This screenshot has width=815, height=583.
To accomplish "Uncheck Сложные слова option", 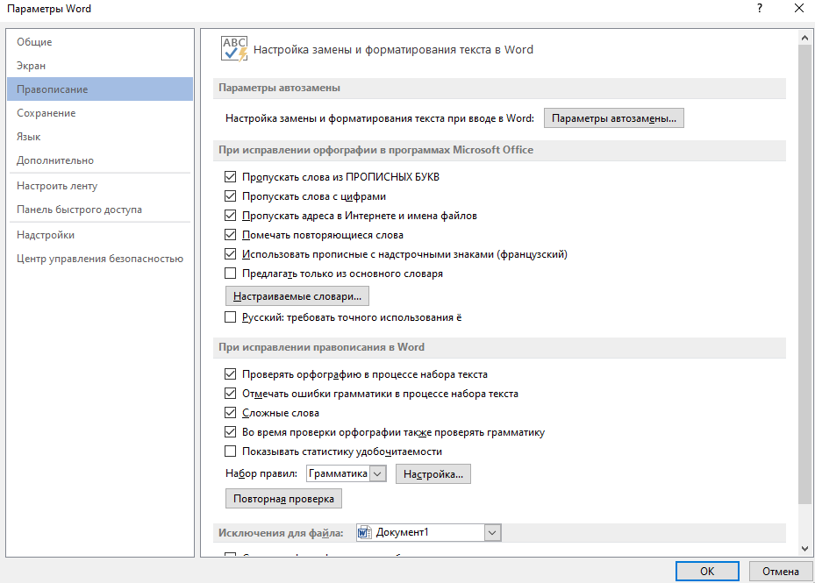I will tap(231, 413).
